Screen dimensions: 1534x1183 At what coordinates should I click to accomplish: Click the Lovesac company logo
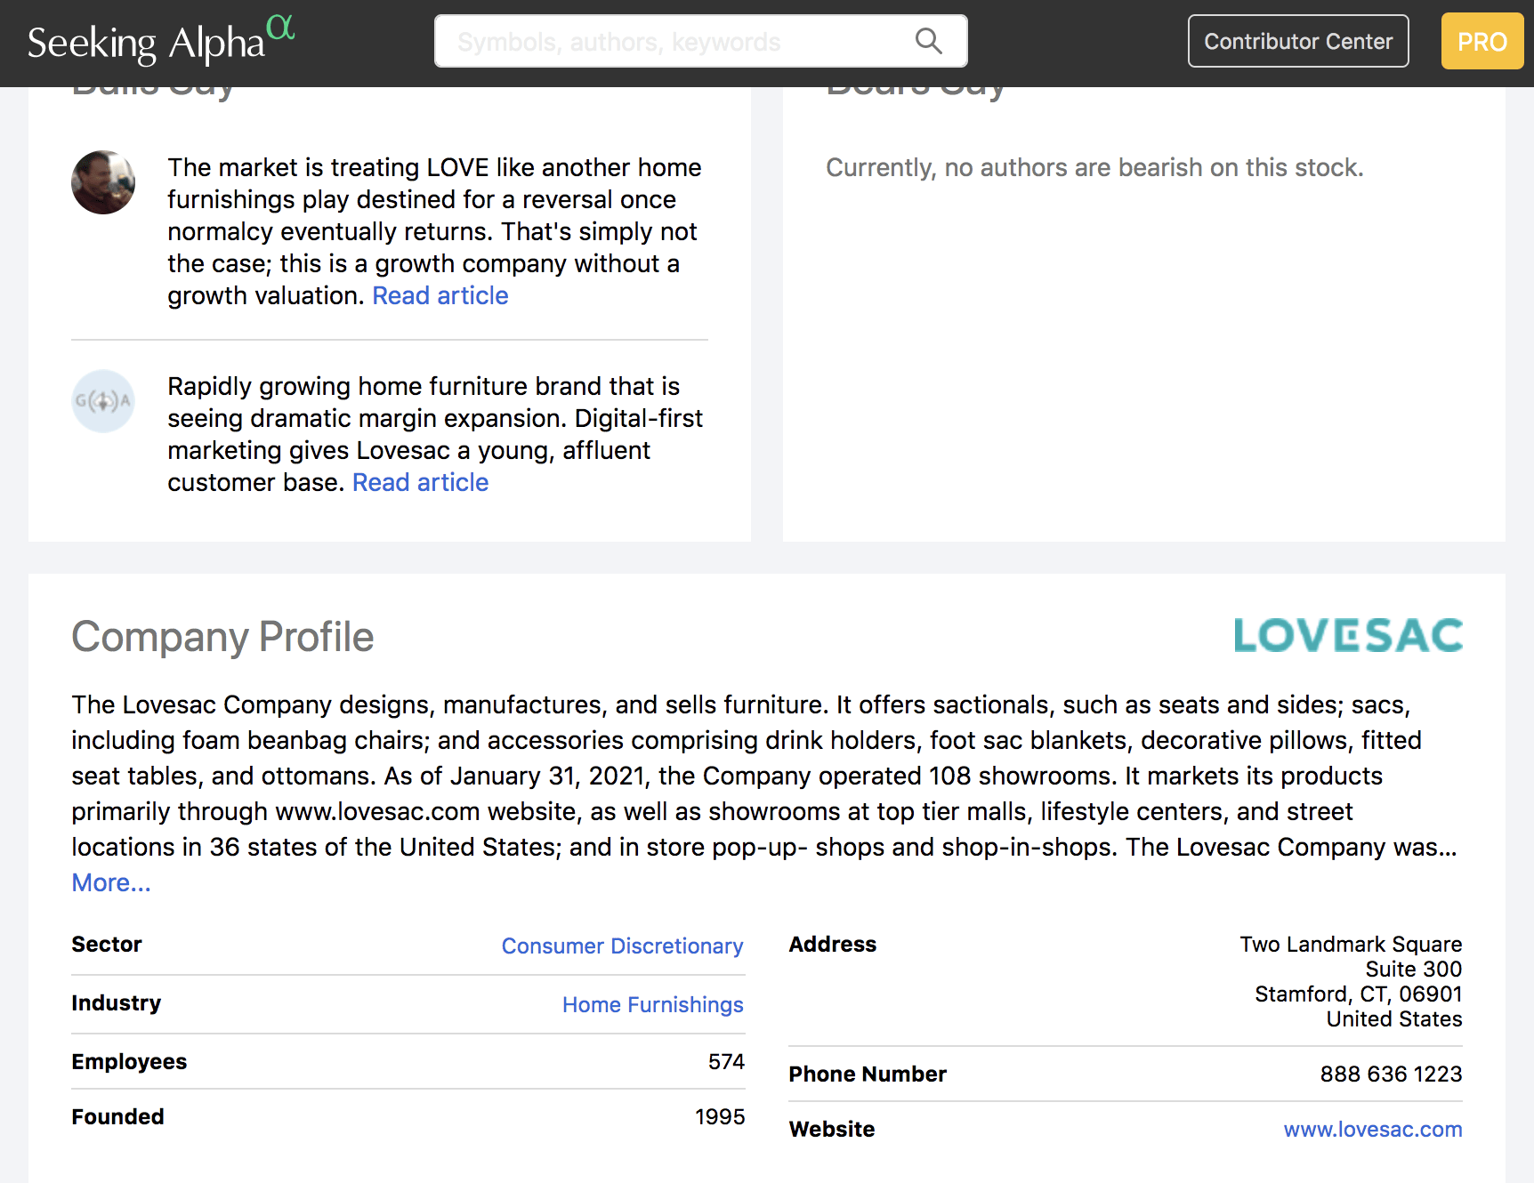1347,636
